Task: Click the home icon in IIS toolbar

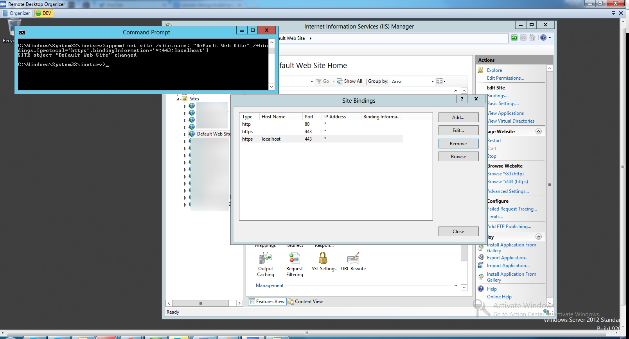Action: pyautogui.click(x=532, y=37)
